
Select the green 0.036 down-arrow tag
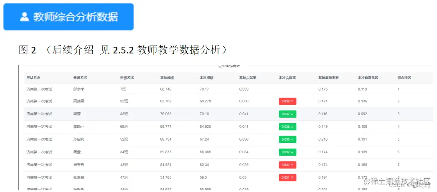[x=287, y=126]
